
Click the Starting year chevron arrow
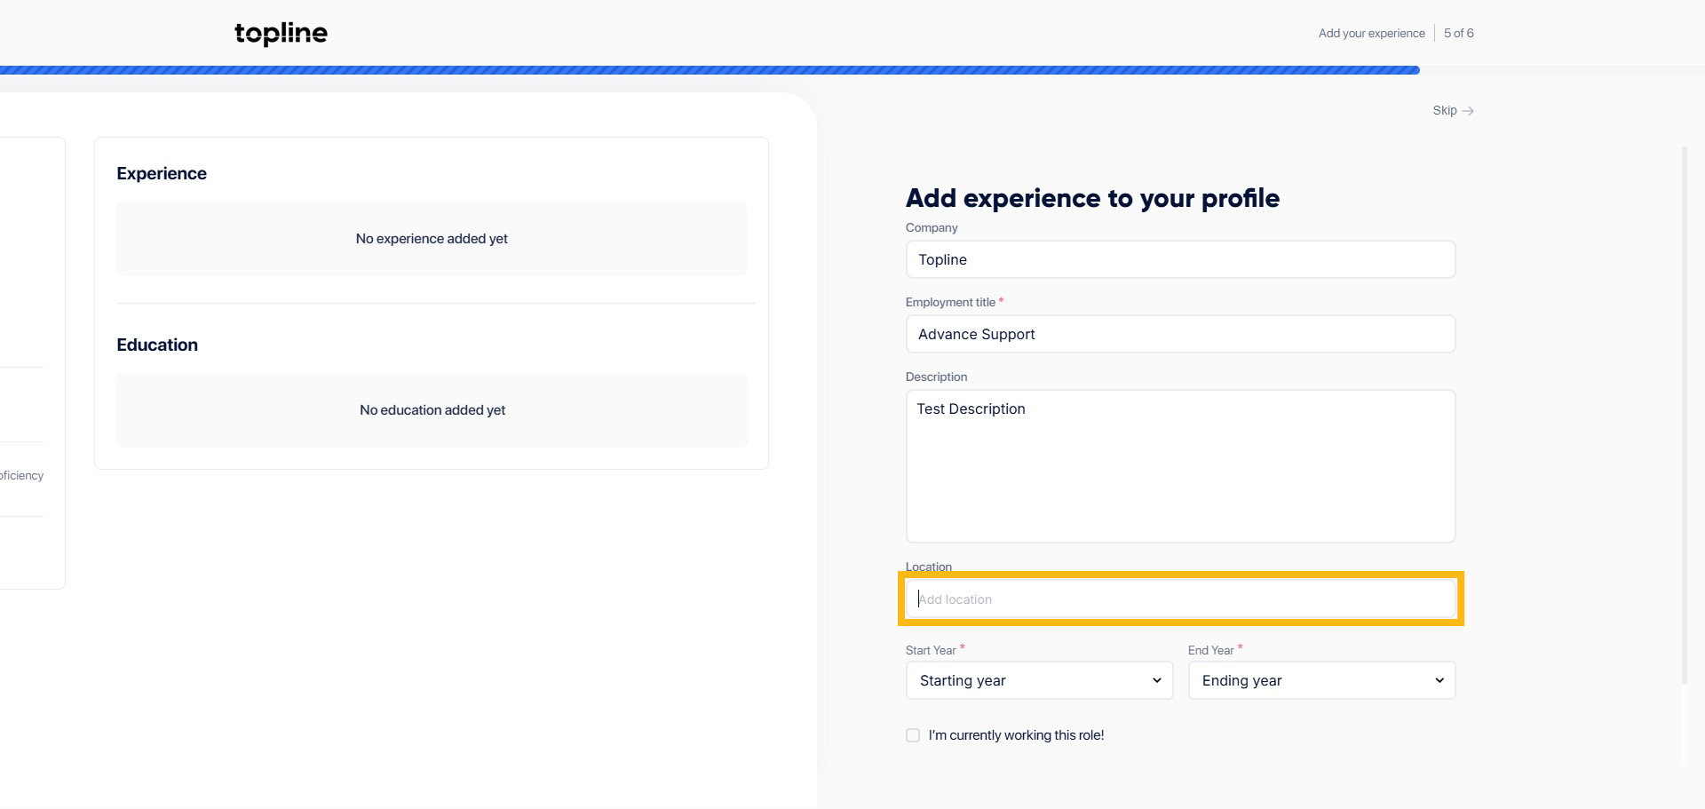[x=1156, y=680]
